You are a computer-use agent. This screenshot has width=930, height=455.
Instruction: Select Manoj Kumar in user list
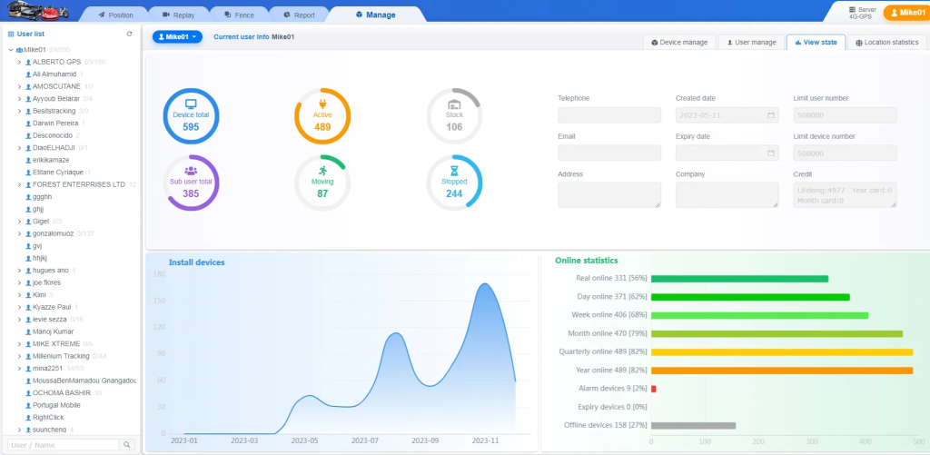coord(54,331)
